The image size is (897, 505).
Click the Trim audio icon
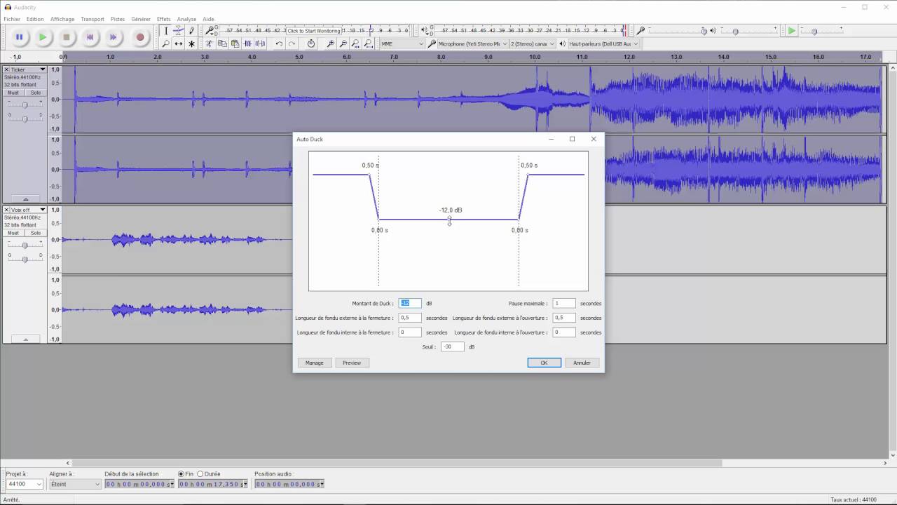click(x=247, y=43)
